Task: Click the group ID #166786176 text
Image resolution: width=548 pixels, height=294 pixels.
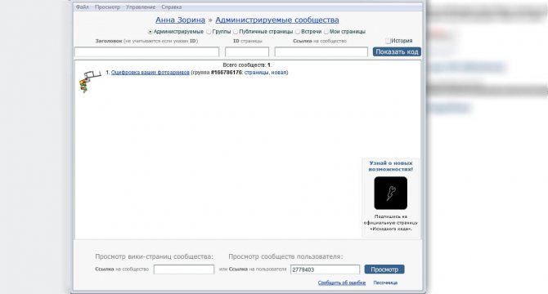Action: click(227, 73)
